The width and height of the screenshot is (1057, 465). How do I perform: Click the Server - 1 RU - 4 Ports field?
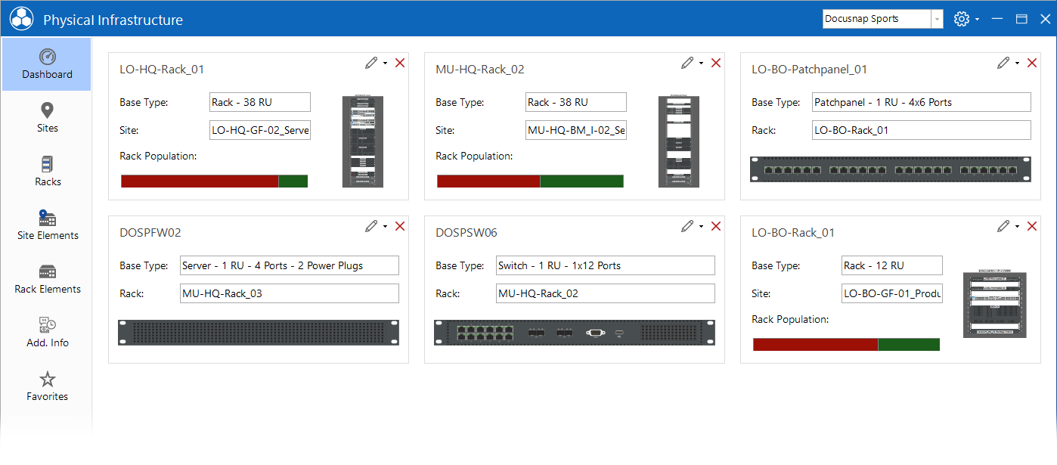(289, 265)
